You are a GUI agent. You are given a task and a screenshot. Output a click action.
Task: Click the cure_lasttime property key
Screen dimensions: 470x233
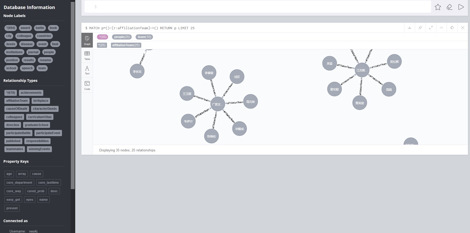48,183
